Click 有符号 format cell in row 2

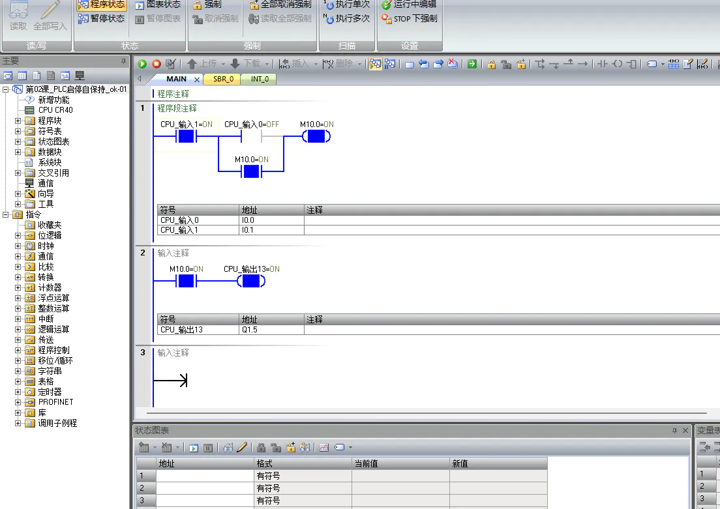(x=303, y=488)
